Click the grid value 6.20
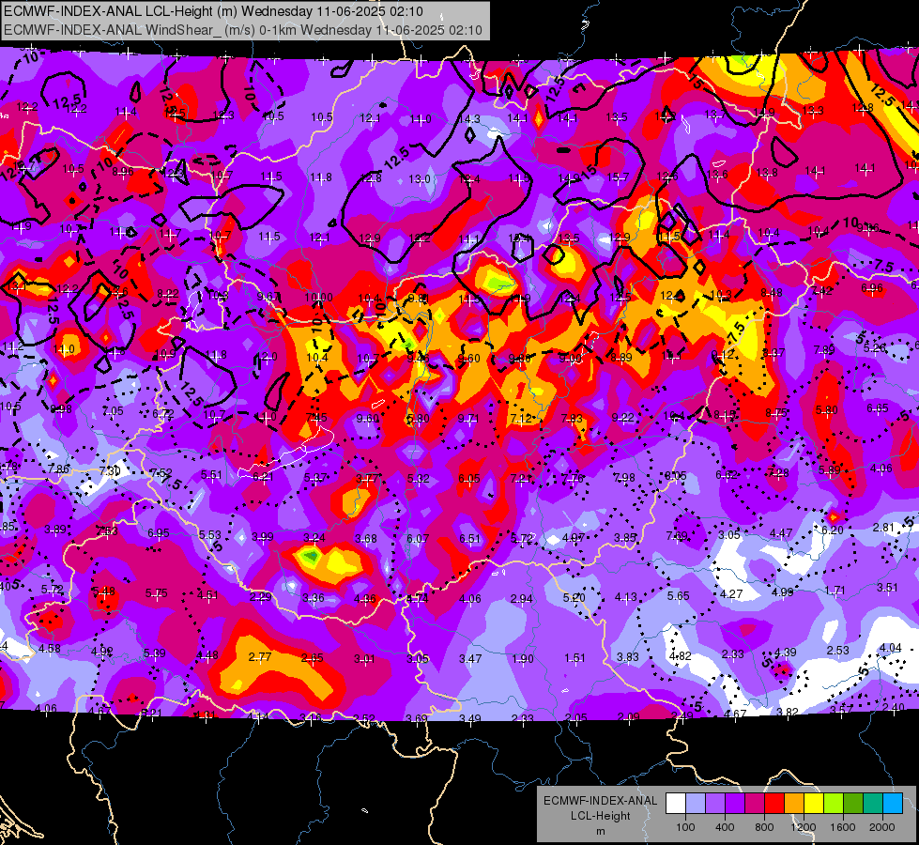 click(833, 530)
